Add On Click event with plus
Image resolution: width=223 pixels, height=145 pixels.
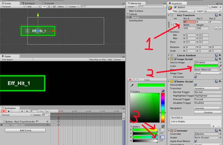214,126
